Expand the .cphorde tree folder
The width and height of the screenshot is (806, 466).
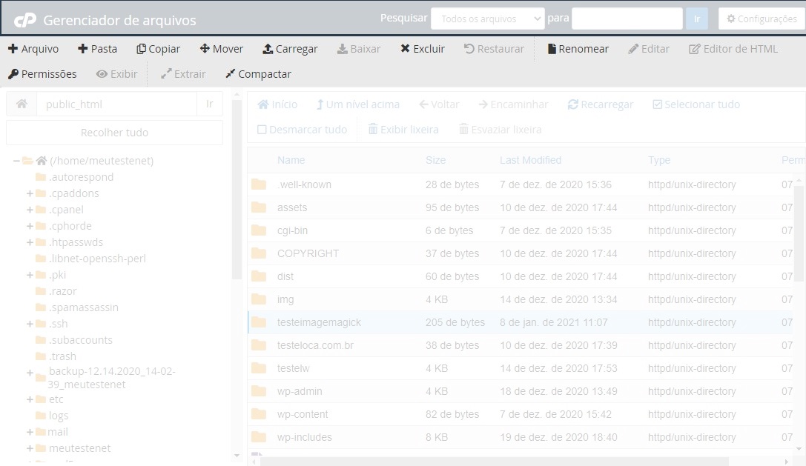click(x=30, y=226)
